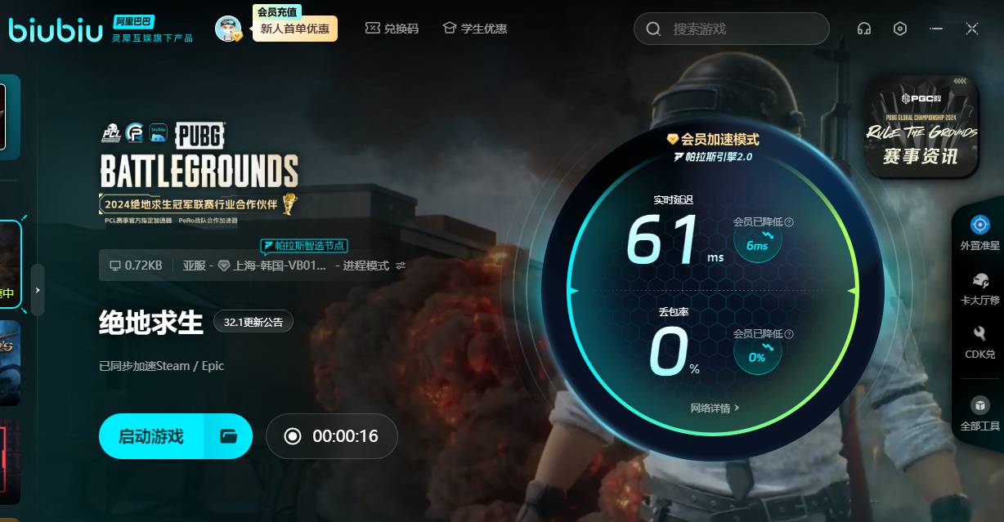Change server region 亚服 node selection
Image resolution: width=1004 pixels, height=522 pixels.
coord(195,265)
